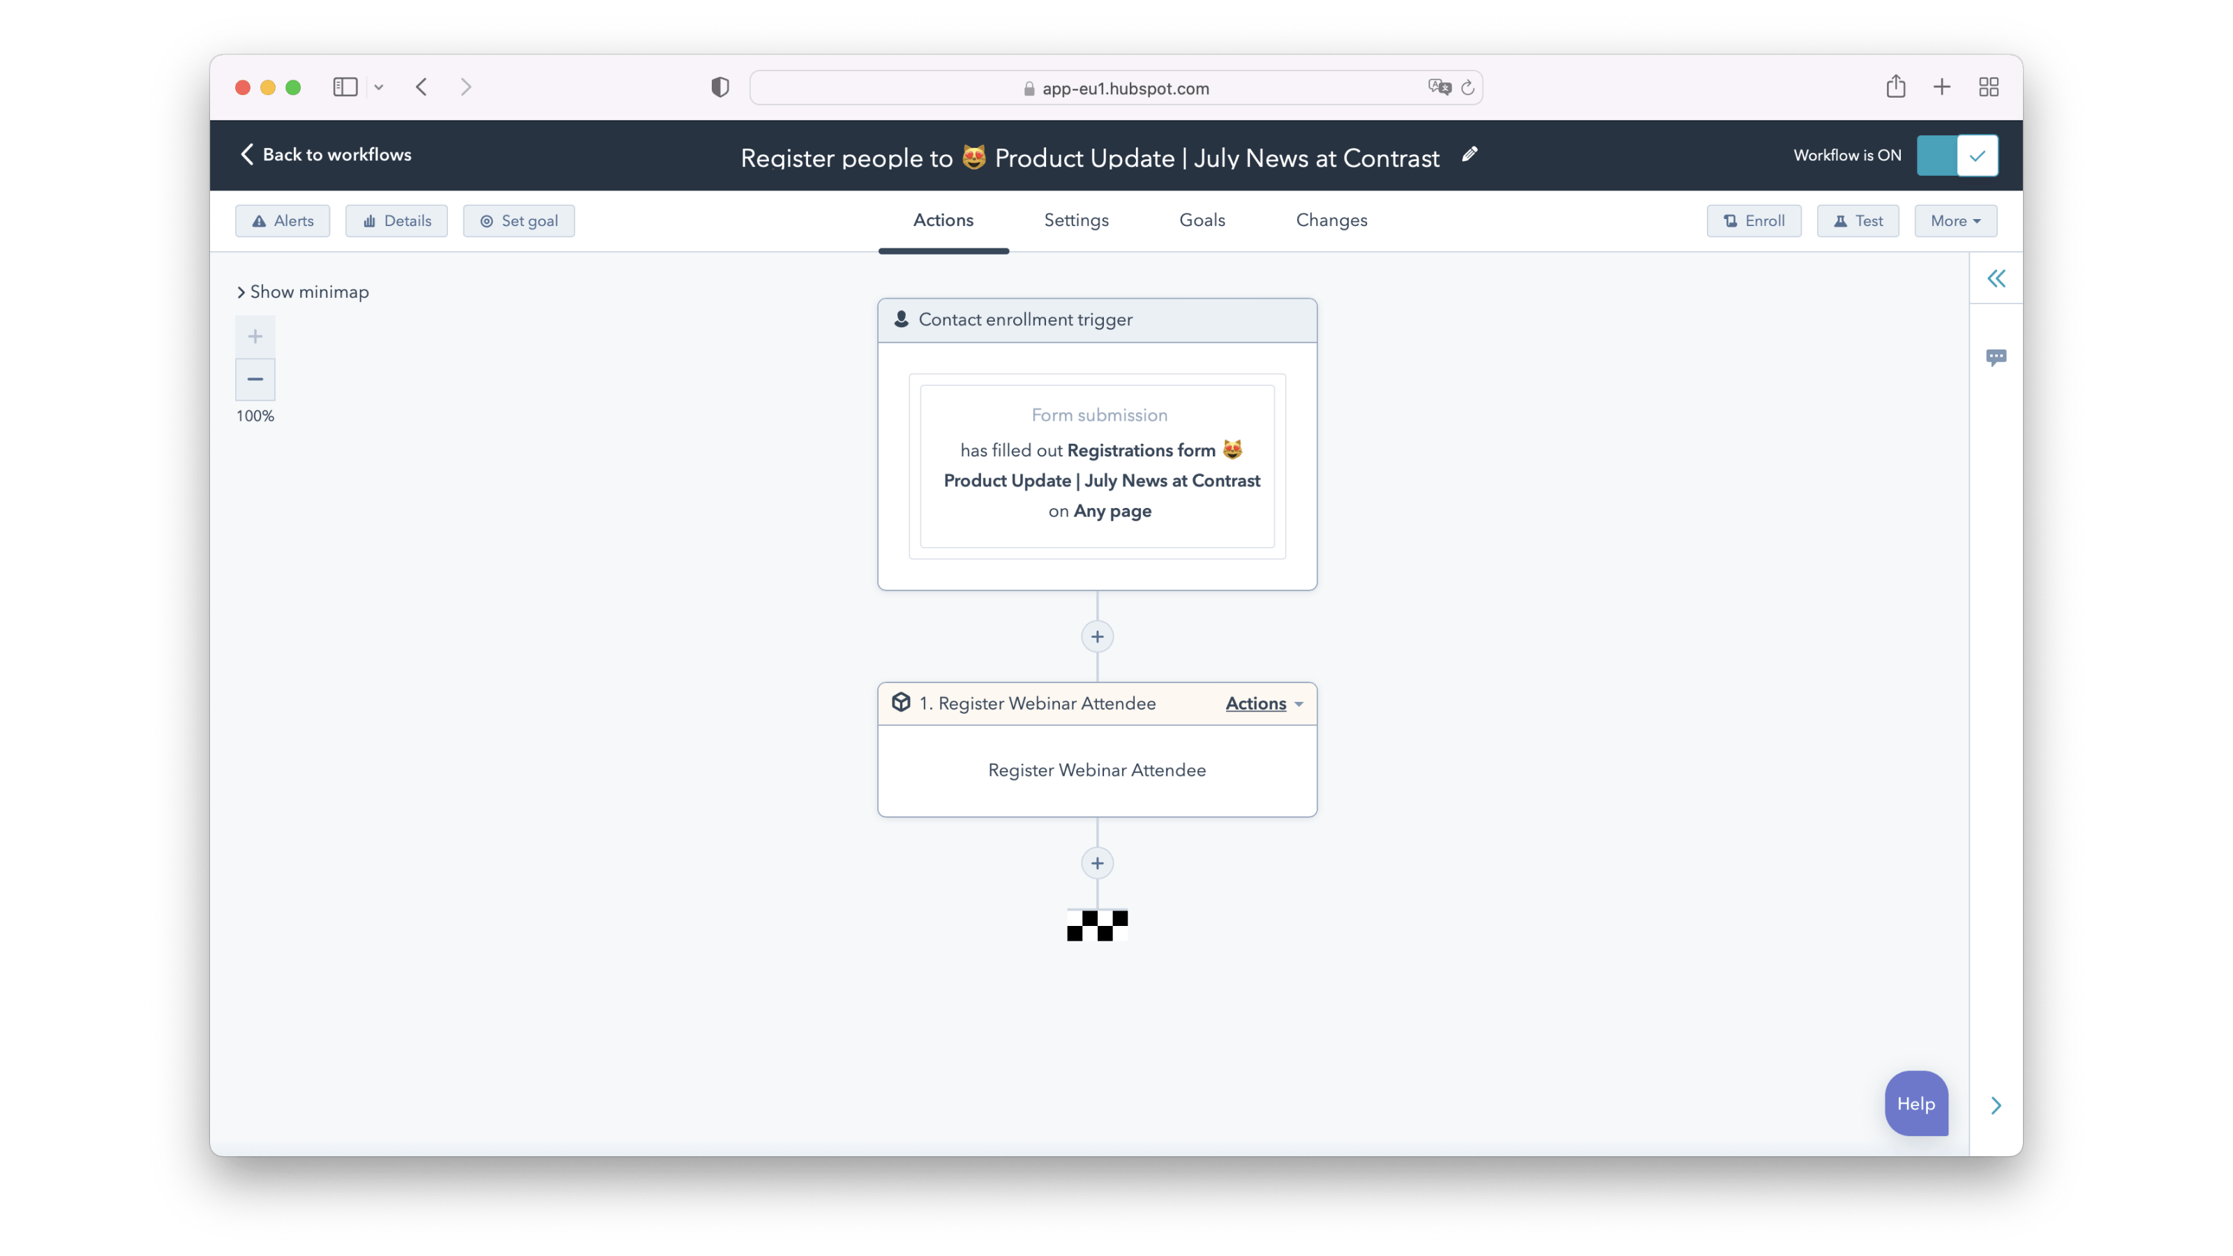The width and height of the screenshot is (2233, 1256).
Task: Open workflow Details
Action: [397, 220]
